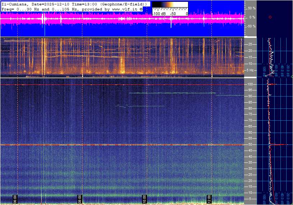Click the dB color scale gradient bar

click(x=170, y=4)
